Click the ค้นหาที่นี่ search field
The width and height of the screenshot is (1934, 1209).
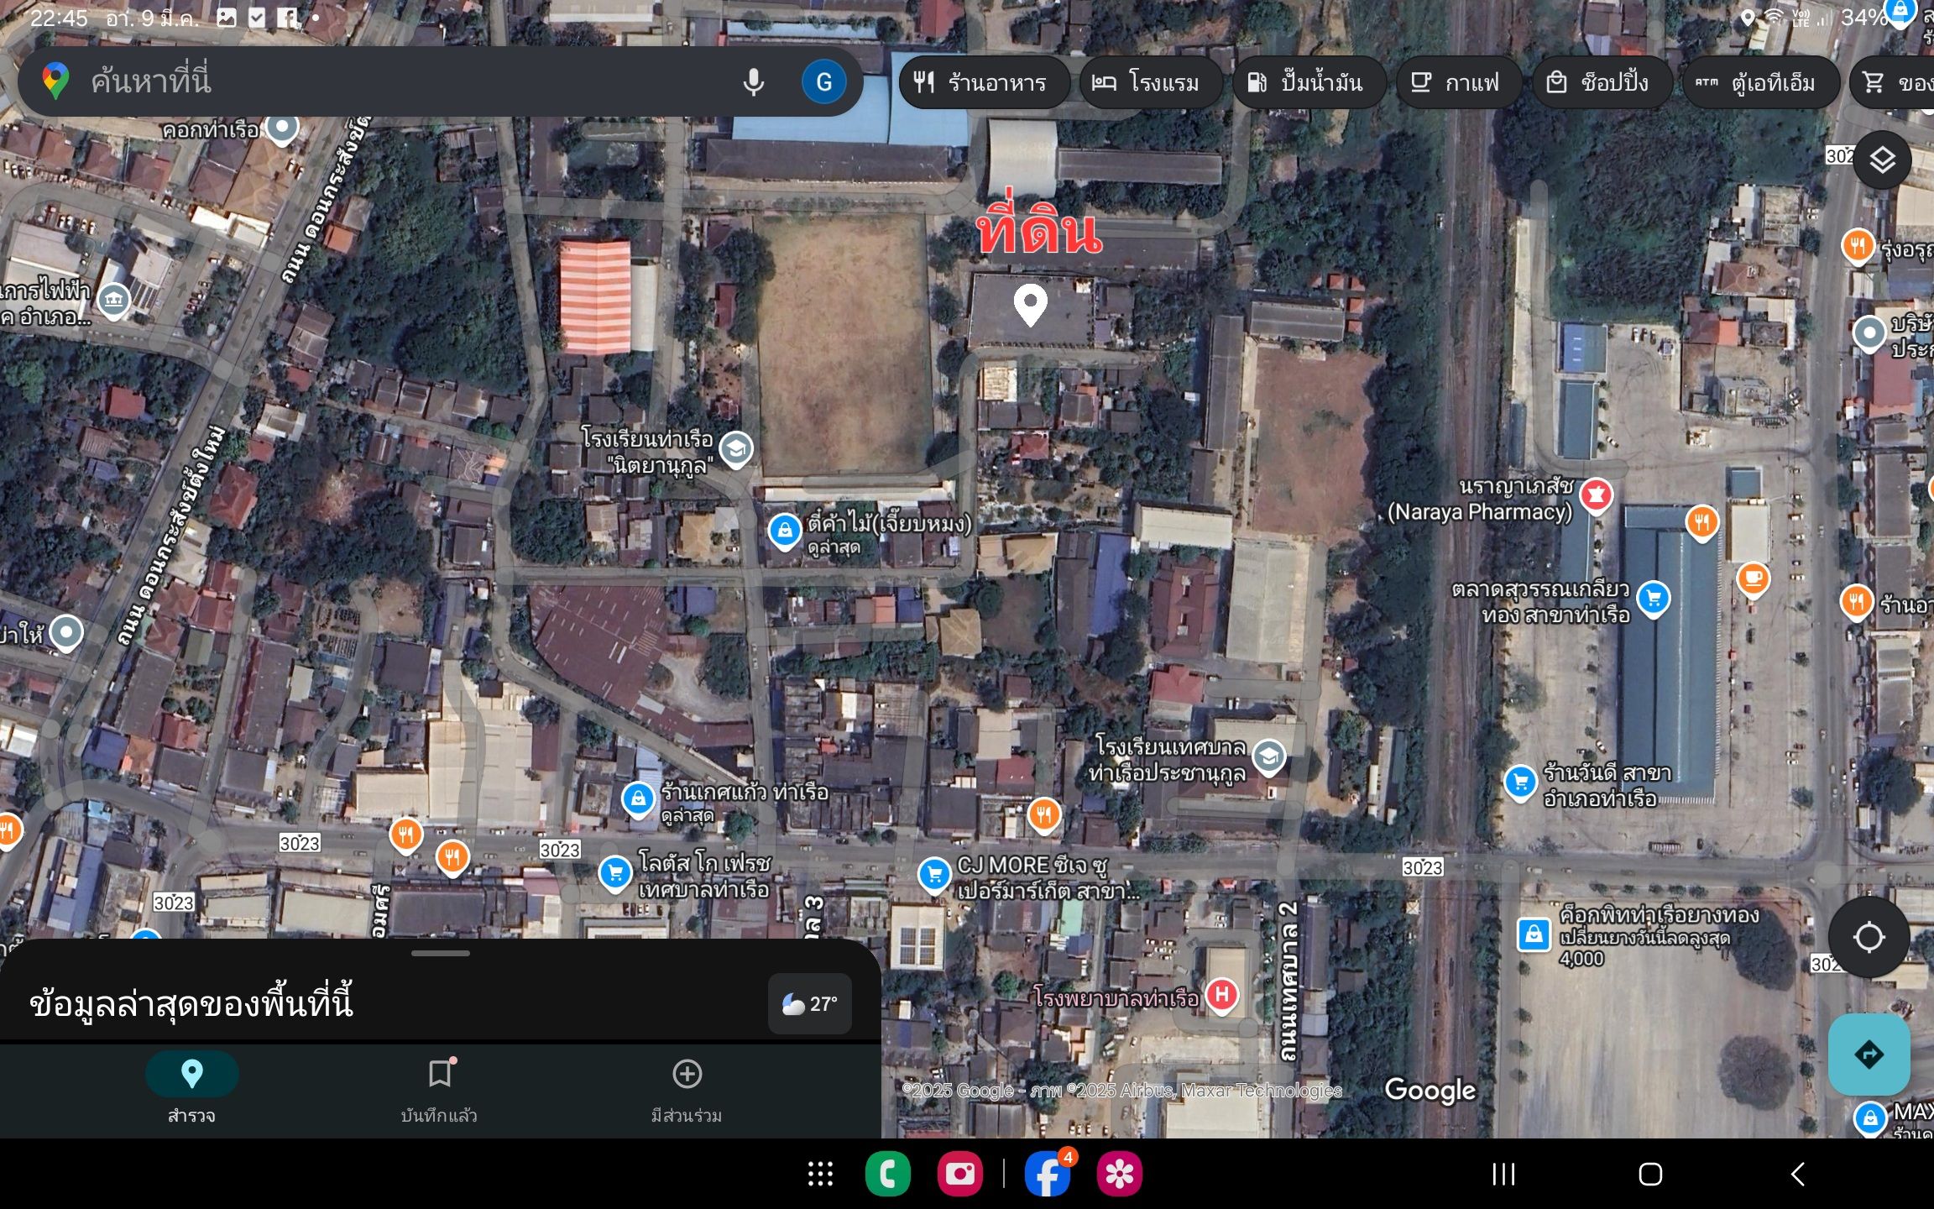378,81
